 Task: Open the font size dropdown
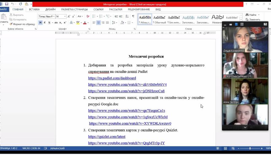(65, 17)
